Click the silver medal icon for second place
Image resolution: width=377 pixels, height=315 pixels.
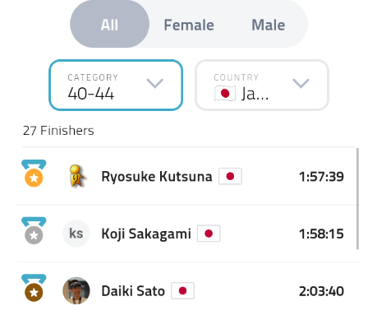[34, 230]
